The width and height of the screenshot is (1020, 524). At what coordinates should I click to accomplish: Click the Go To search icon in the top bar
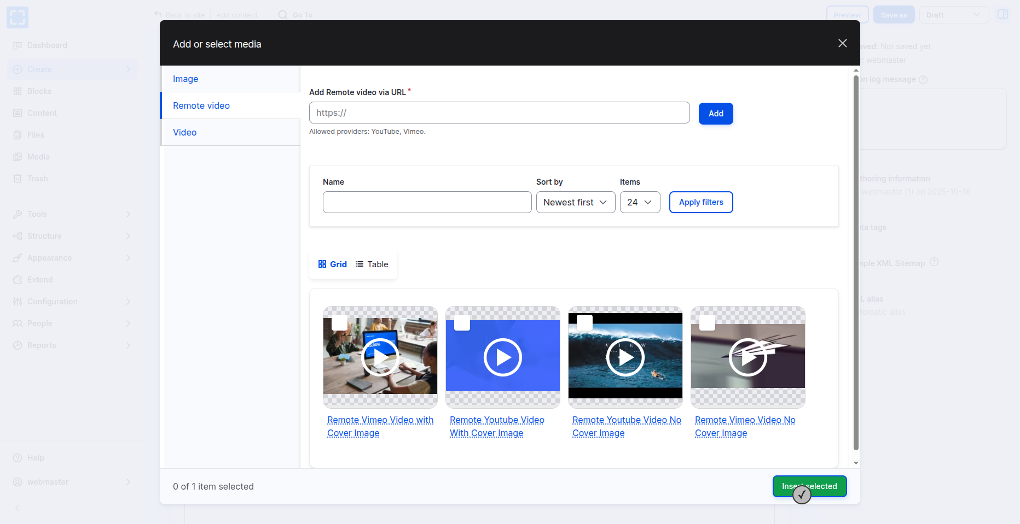pos(282,15)
